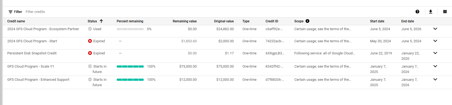The height and width of the screenshot is (105, 452).
Task: Click the Filter list icon
Action: pos(11,12)
